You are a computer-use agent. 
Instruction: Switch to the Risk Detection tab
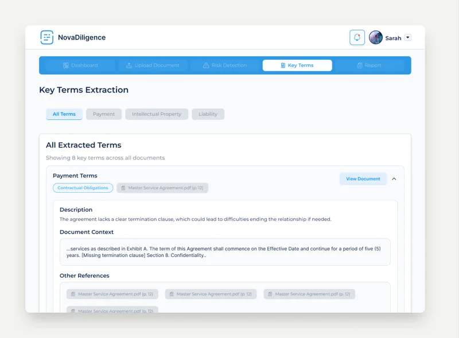[x=225, y=65]
